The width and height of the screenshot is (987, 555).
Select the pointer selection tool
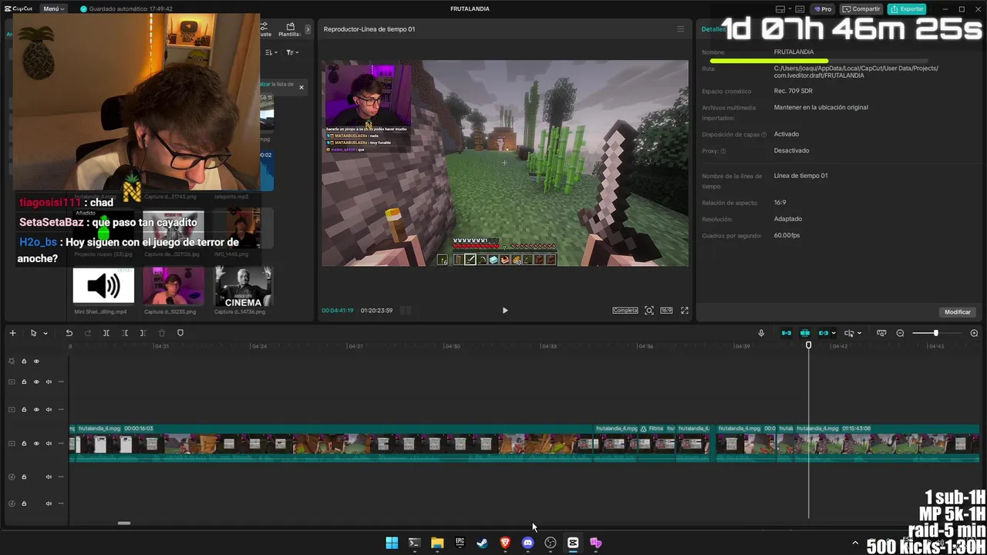click(33, 333)
